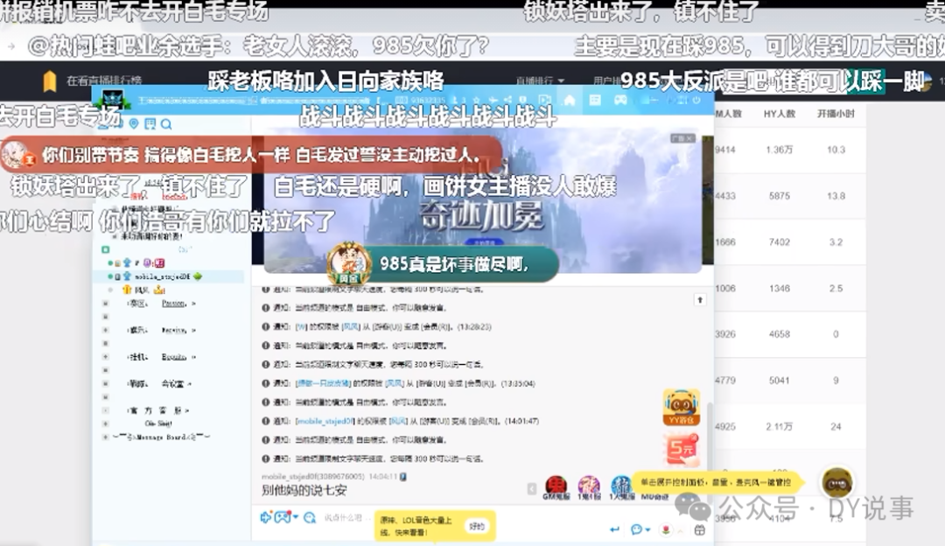The image size is (945, 546).
Task: Sort by 开播小时 column header
Action: (x=836, y=114)
